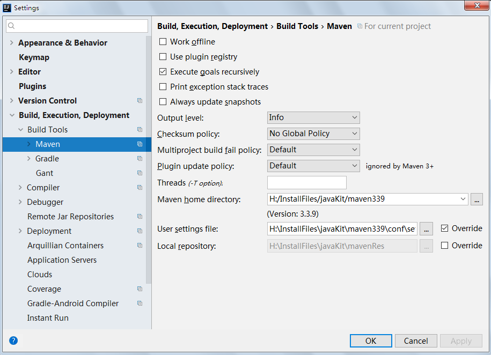
Task: Enable the Work offline checkbox
Action: point(163,42)
